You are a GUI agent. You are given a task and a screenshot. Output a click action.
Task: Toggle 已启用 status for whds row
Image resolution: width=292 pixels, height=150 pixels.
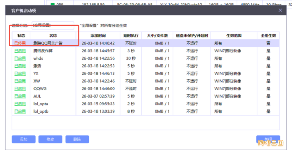tap(20, 58)
